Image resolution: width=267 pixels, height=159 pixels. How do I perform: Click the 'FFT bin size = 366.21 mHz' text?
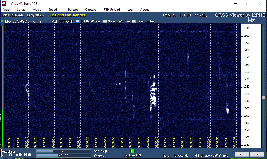click(x=211, y=156)
